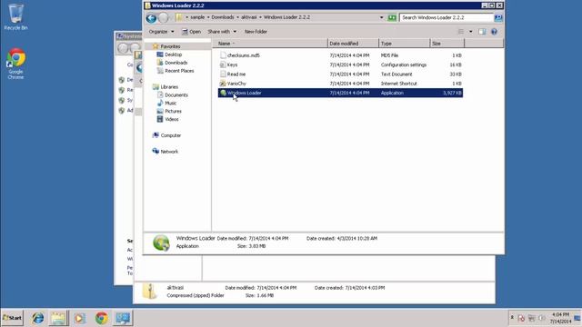
Task: Refresh the folder with the green arrows icon
Action: pos(392,17)
